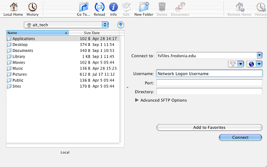Screen dimensions: 267x167
Task: Click the Music folder icon
Action: [x=9, y=69]
